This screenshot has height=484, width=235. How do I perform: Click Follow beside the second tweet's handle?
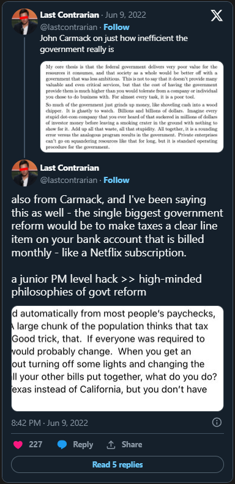[116, 180]
